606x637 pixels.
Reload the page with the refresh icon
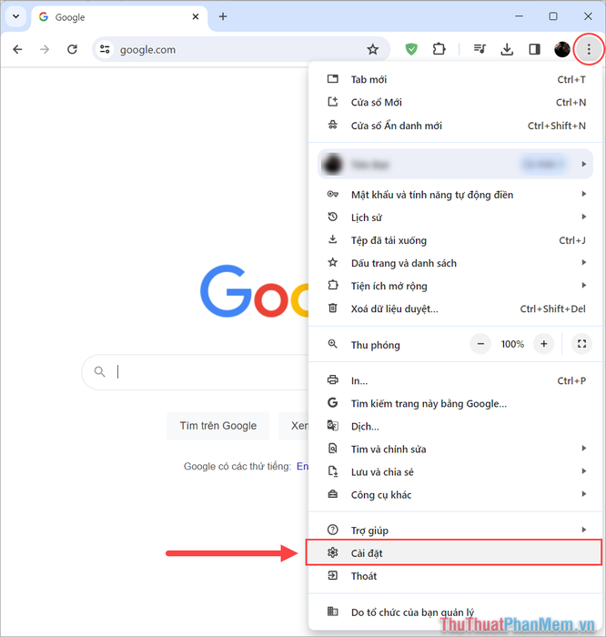click(72, 49)
